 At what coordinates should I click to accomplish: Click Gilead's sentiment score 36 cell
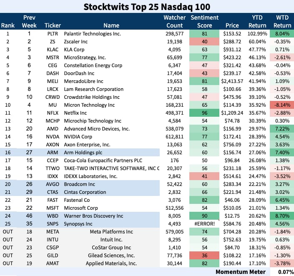[x=204, y=256]
